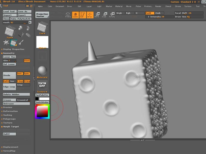
Task: Enable Zsub sculpt mode
Action: tap(159, 13)
